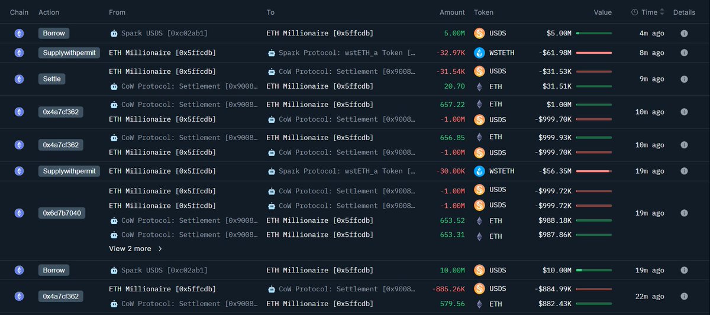This screenshot has height=315, width=710.
Task: Click value bar for $10.00M
Action: tap(593, 270)
